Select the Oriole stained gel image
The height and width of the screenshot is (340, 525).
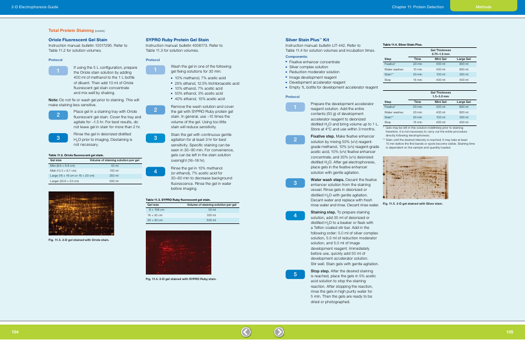(x=81, y=213)
